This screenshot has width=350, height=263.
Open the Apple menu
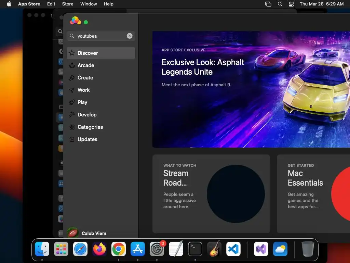(9, 4)
